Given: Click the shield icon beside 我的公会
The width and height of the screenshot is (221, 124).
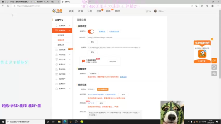Looking at the screenshot, I should point(57,60).
